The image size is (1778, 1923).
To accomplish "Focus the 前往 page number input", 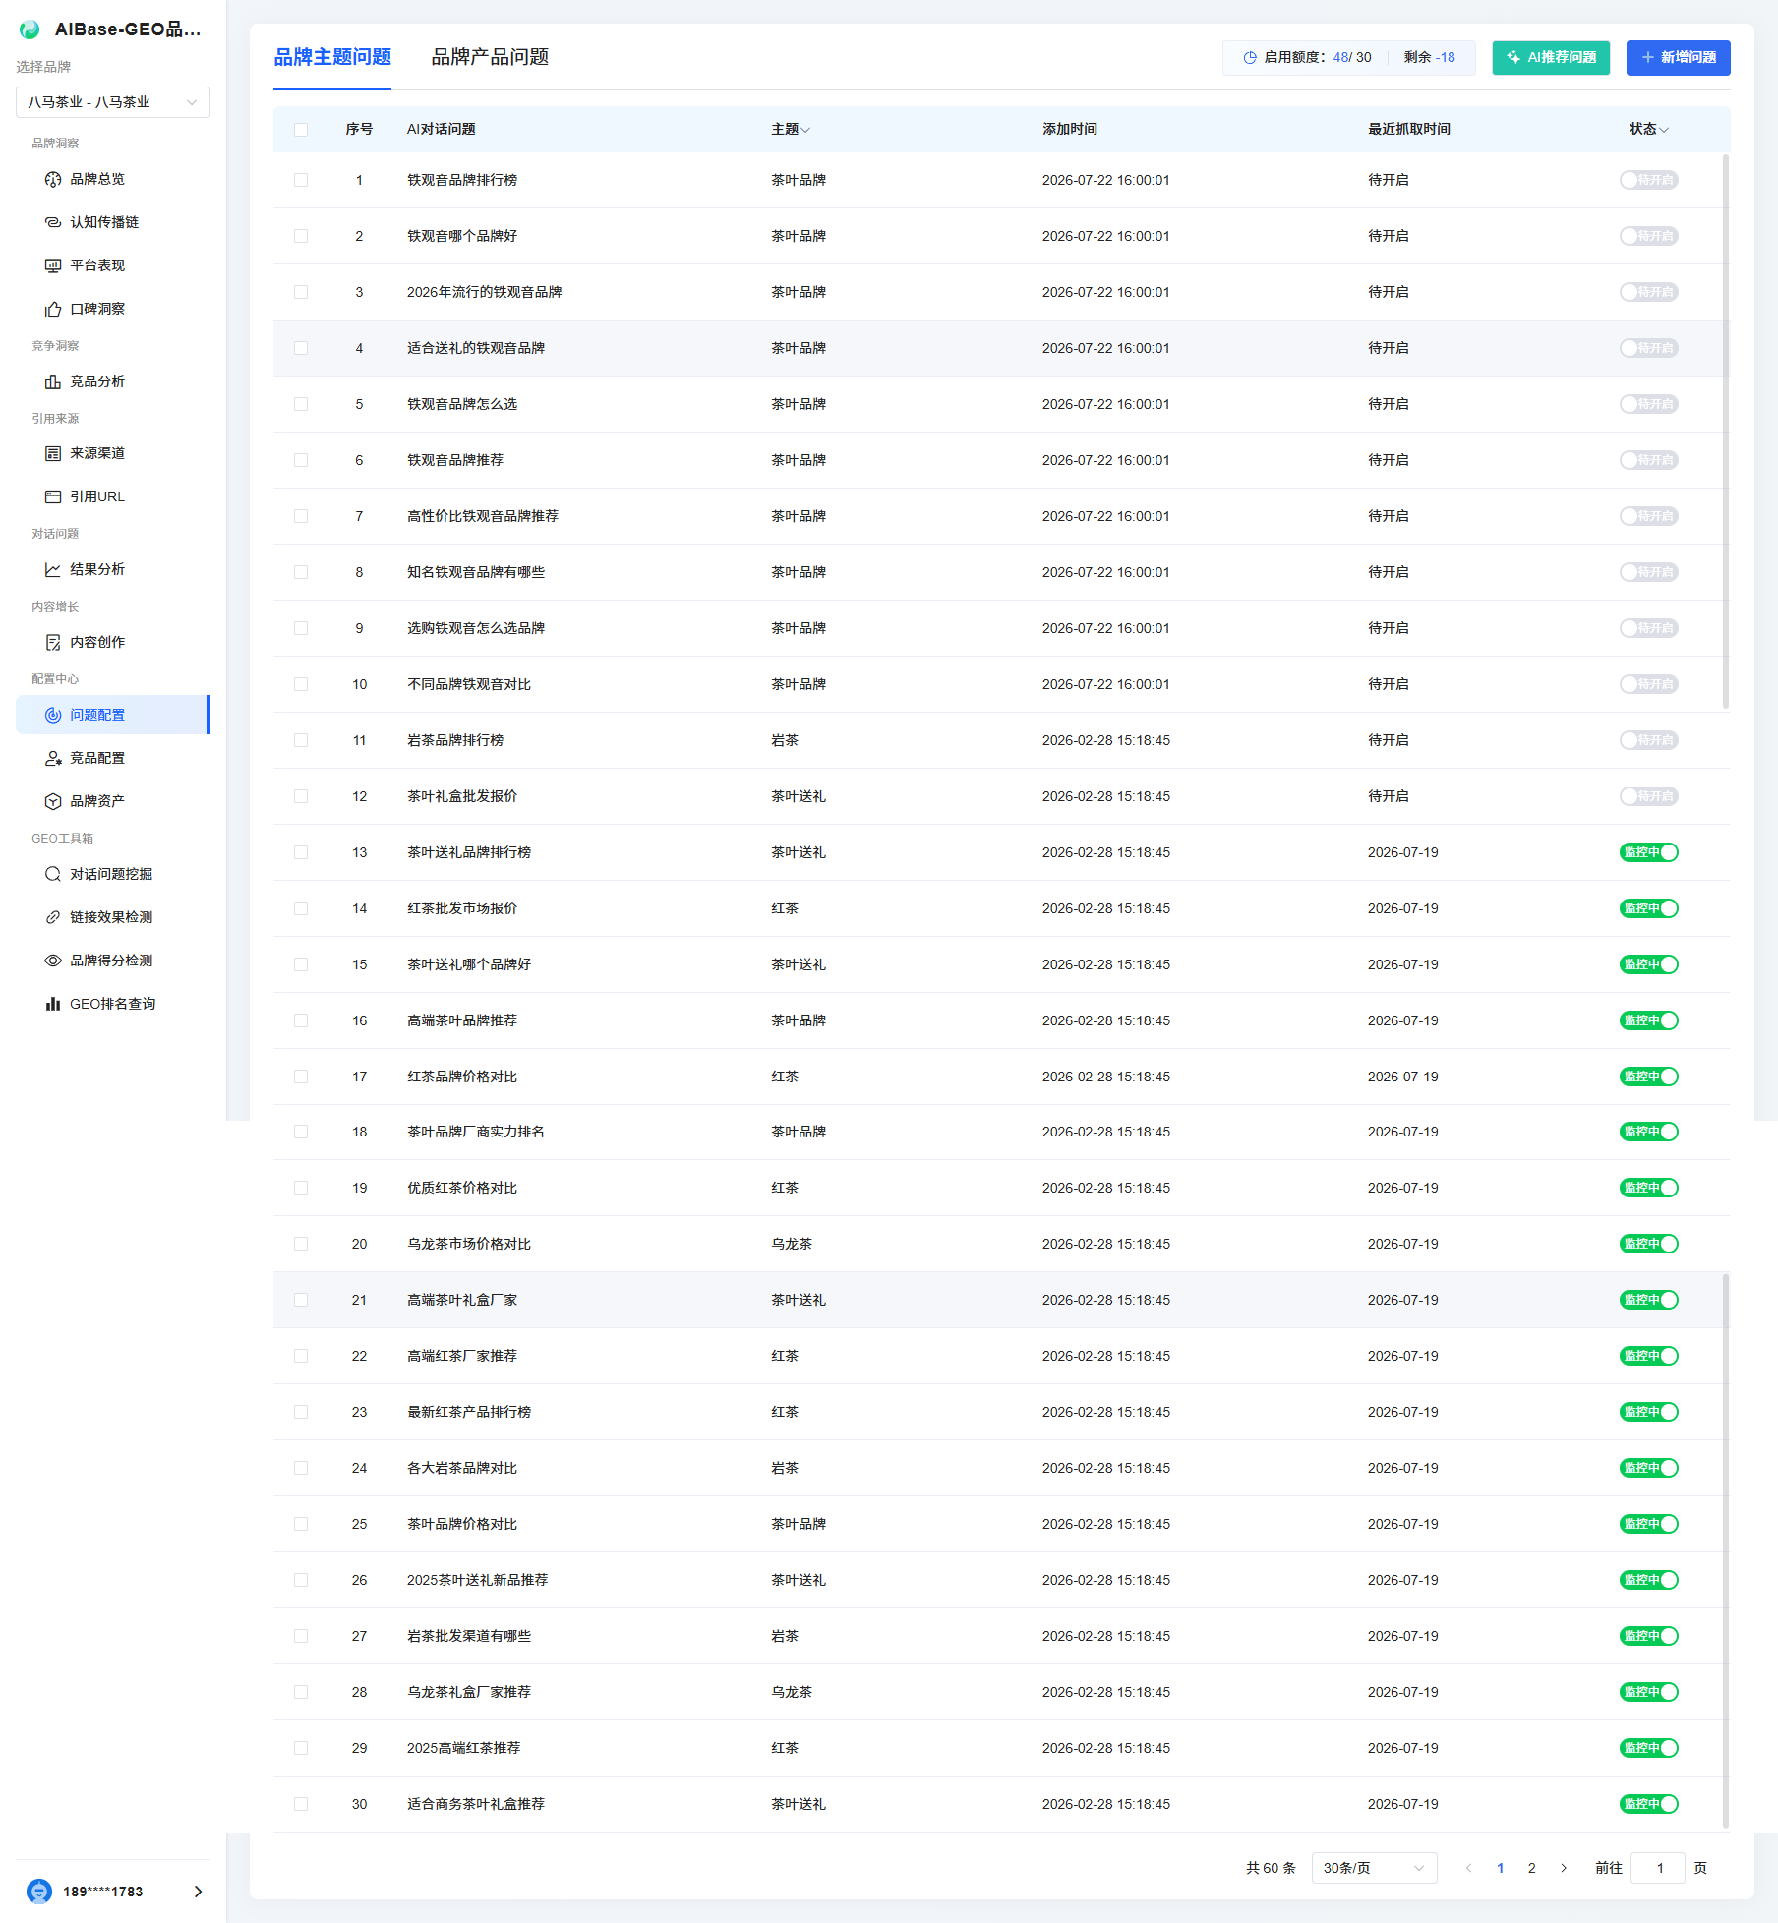I will click(x=1659, y=1868).
